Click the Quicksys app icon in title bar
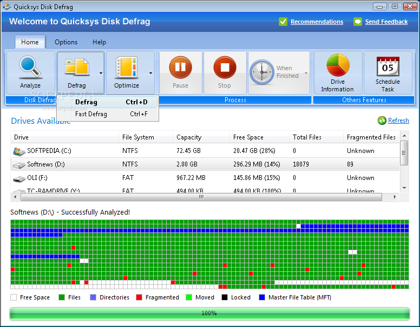Screen dimensions: 420x327 coord(7,6)
